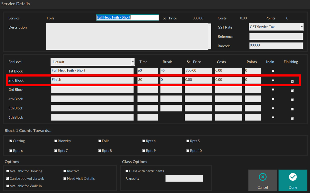Click the Reference input field

[276, 36]
